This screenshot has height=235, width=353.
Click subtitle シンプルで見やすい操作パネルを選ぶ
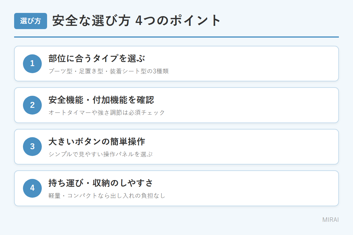point(101,154)
